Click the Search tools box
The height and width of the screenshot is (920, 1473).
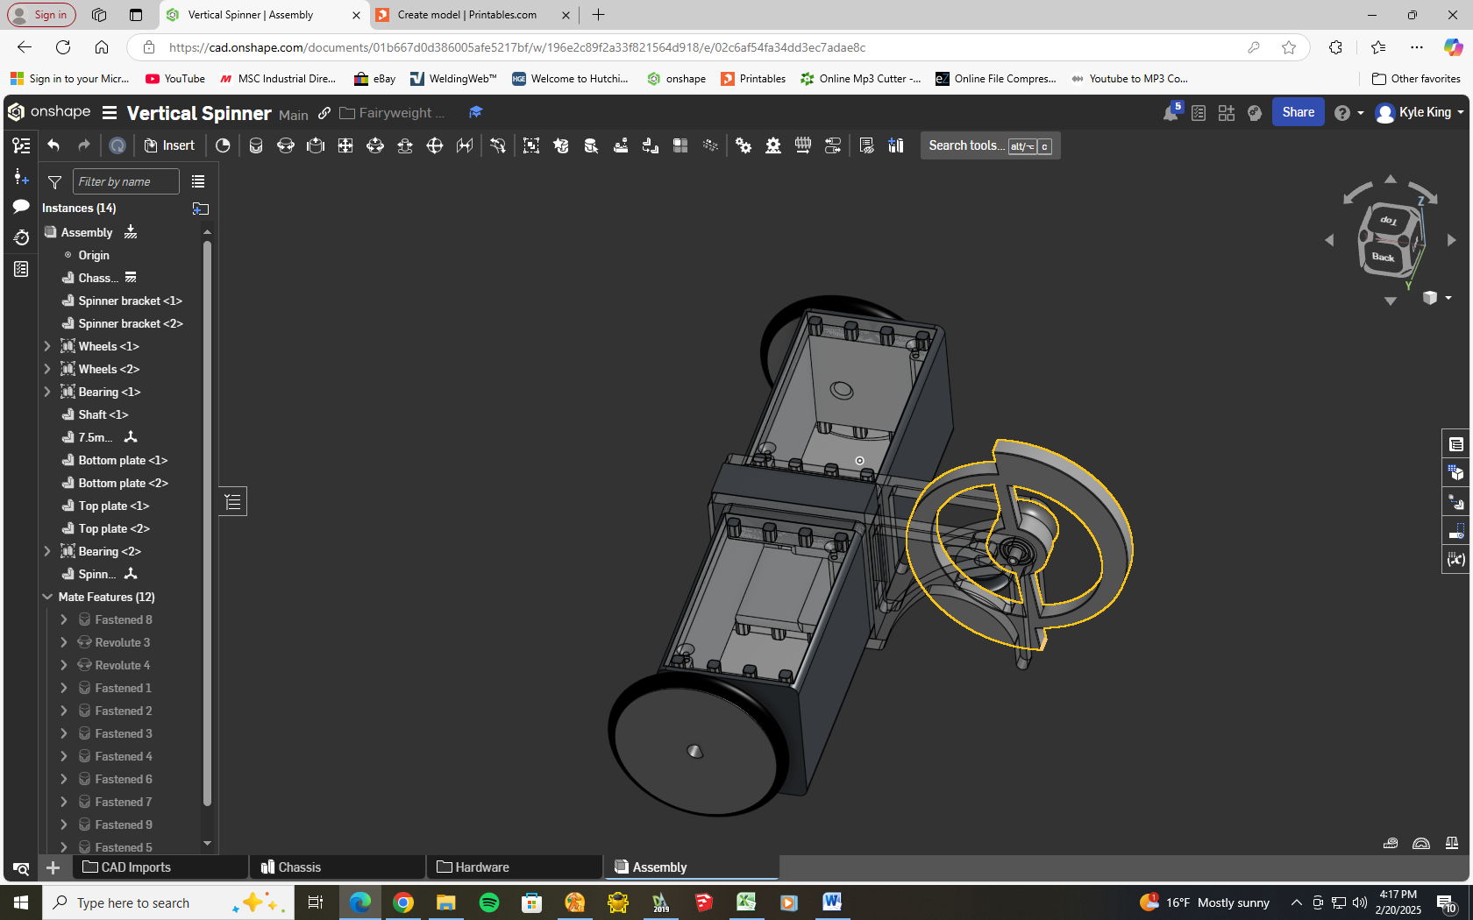click(991, 145)
